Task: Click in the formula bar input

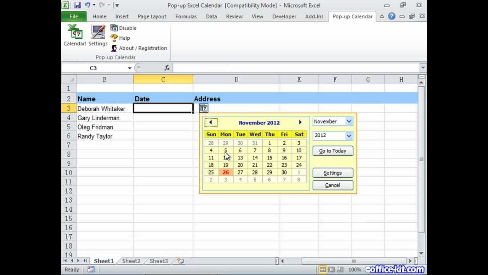Action: [296, 68]
